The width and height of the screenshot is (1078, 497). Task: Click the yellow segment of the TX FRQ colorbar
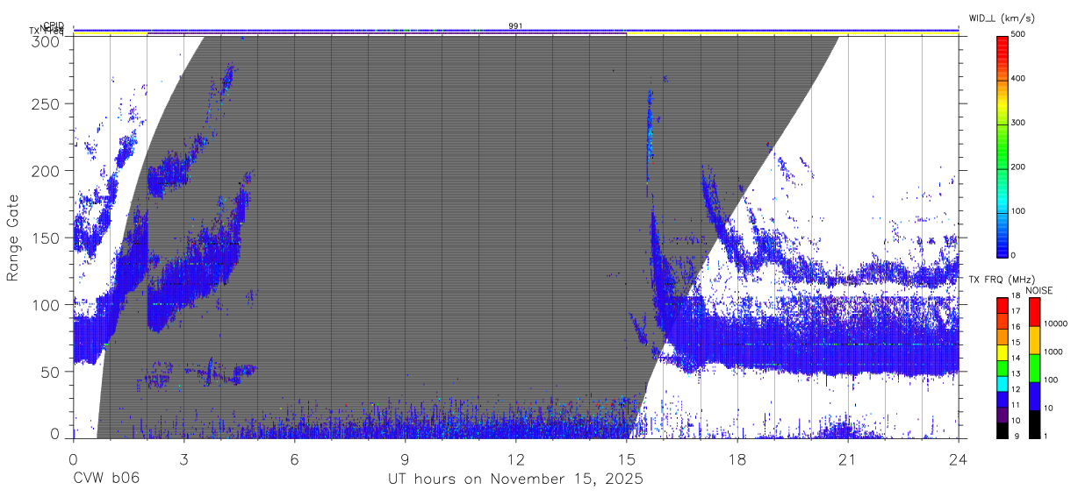[x=1002, y=352]
